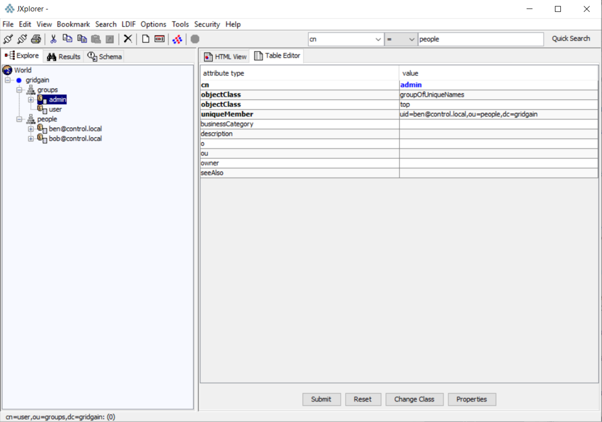Click the blue admin cn value
Screen dimensions: 602x422
pyautogui.click(x=411, y=85)
